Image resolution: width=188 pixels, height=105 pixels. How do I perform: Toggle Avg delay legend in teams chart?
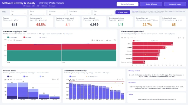(x=92, y=76)
